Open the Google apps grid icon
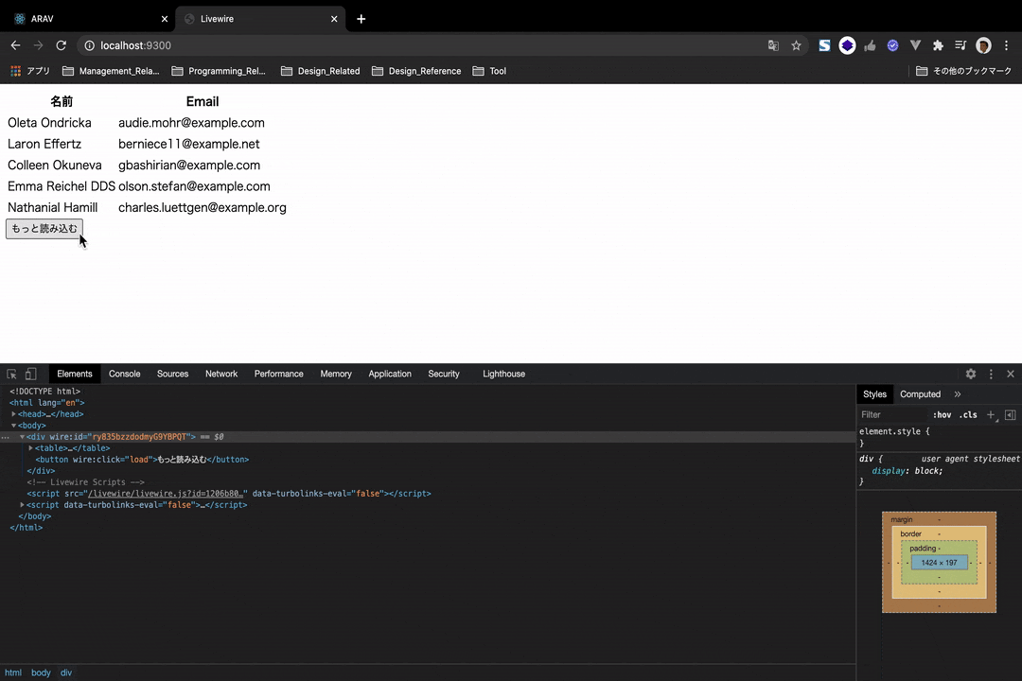Viewport: 1022px width, 681px height. (x=15, y=70)
